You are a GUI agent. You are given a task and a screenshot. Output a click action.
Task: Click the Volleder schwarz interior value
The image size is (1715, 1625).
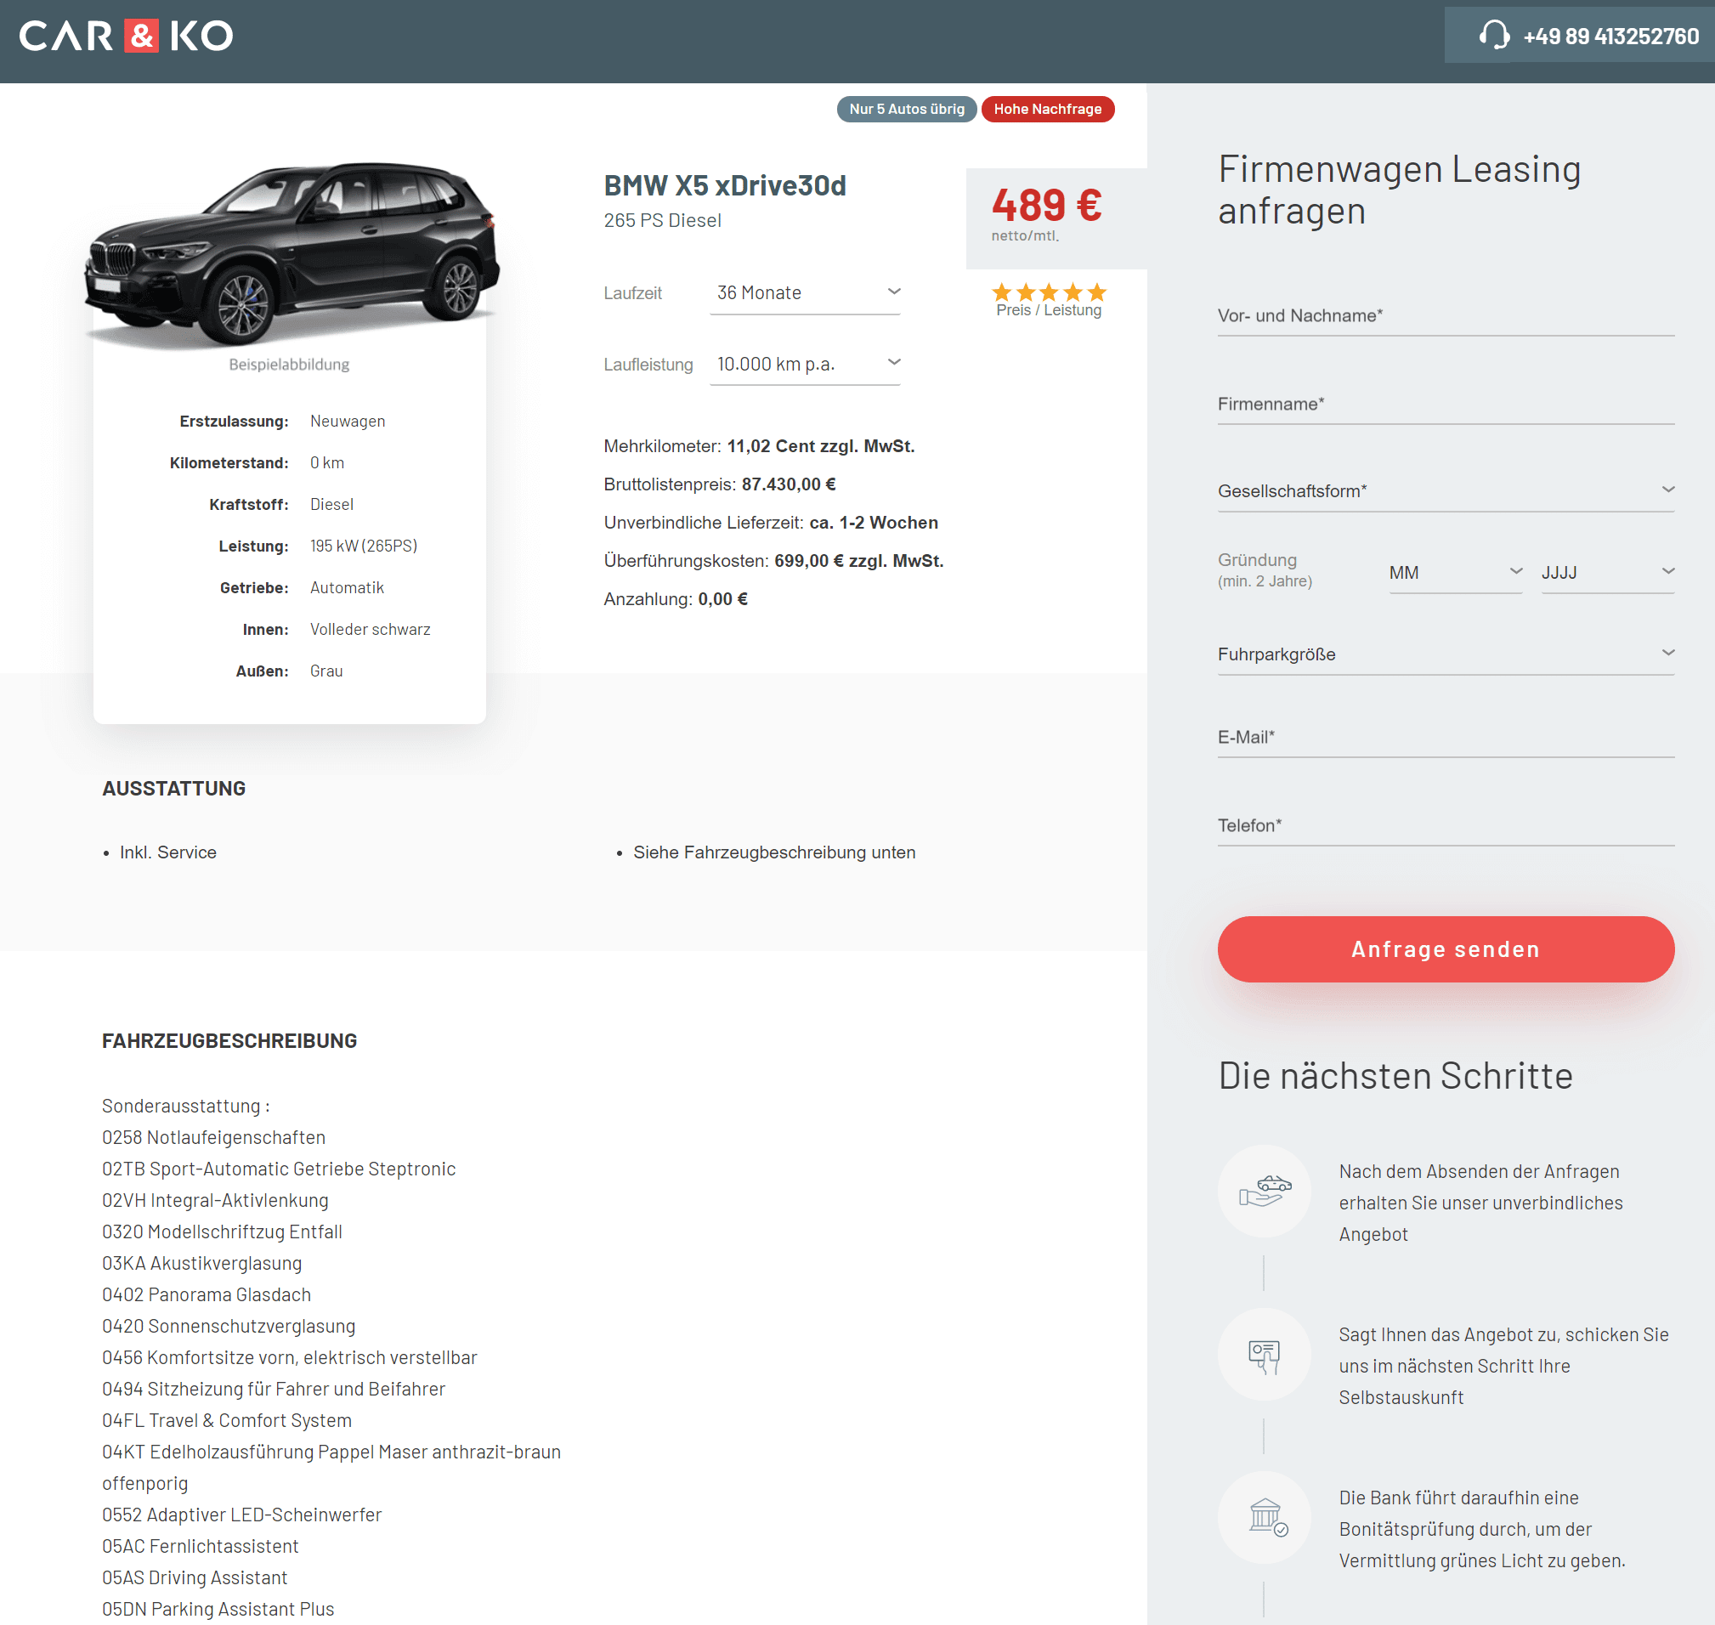coord(370,629)
